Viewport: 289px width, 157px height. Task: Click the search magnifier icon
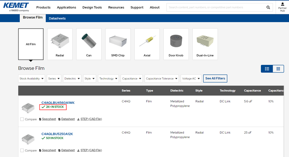(268, 8)
